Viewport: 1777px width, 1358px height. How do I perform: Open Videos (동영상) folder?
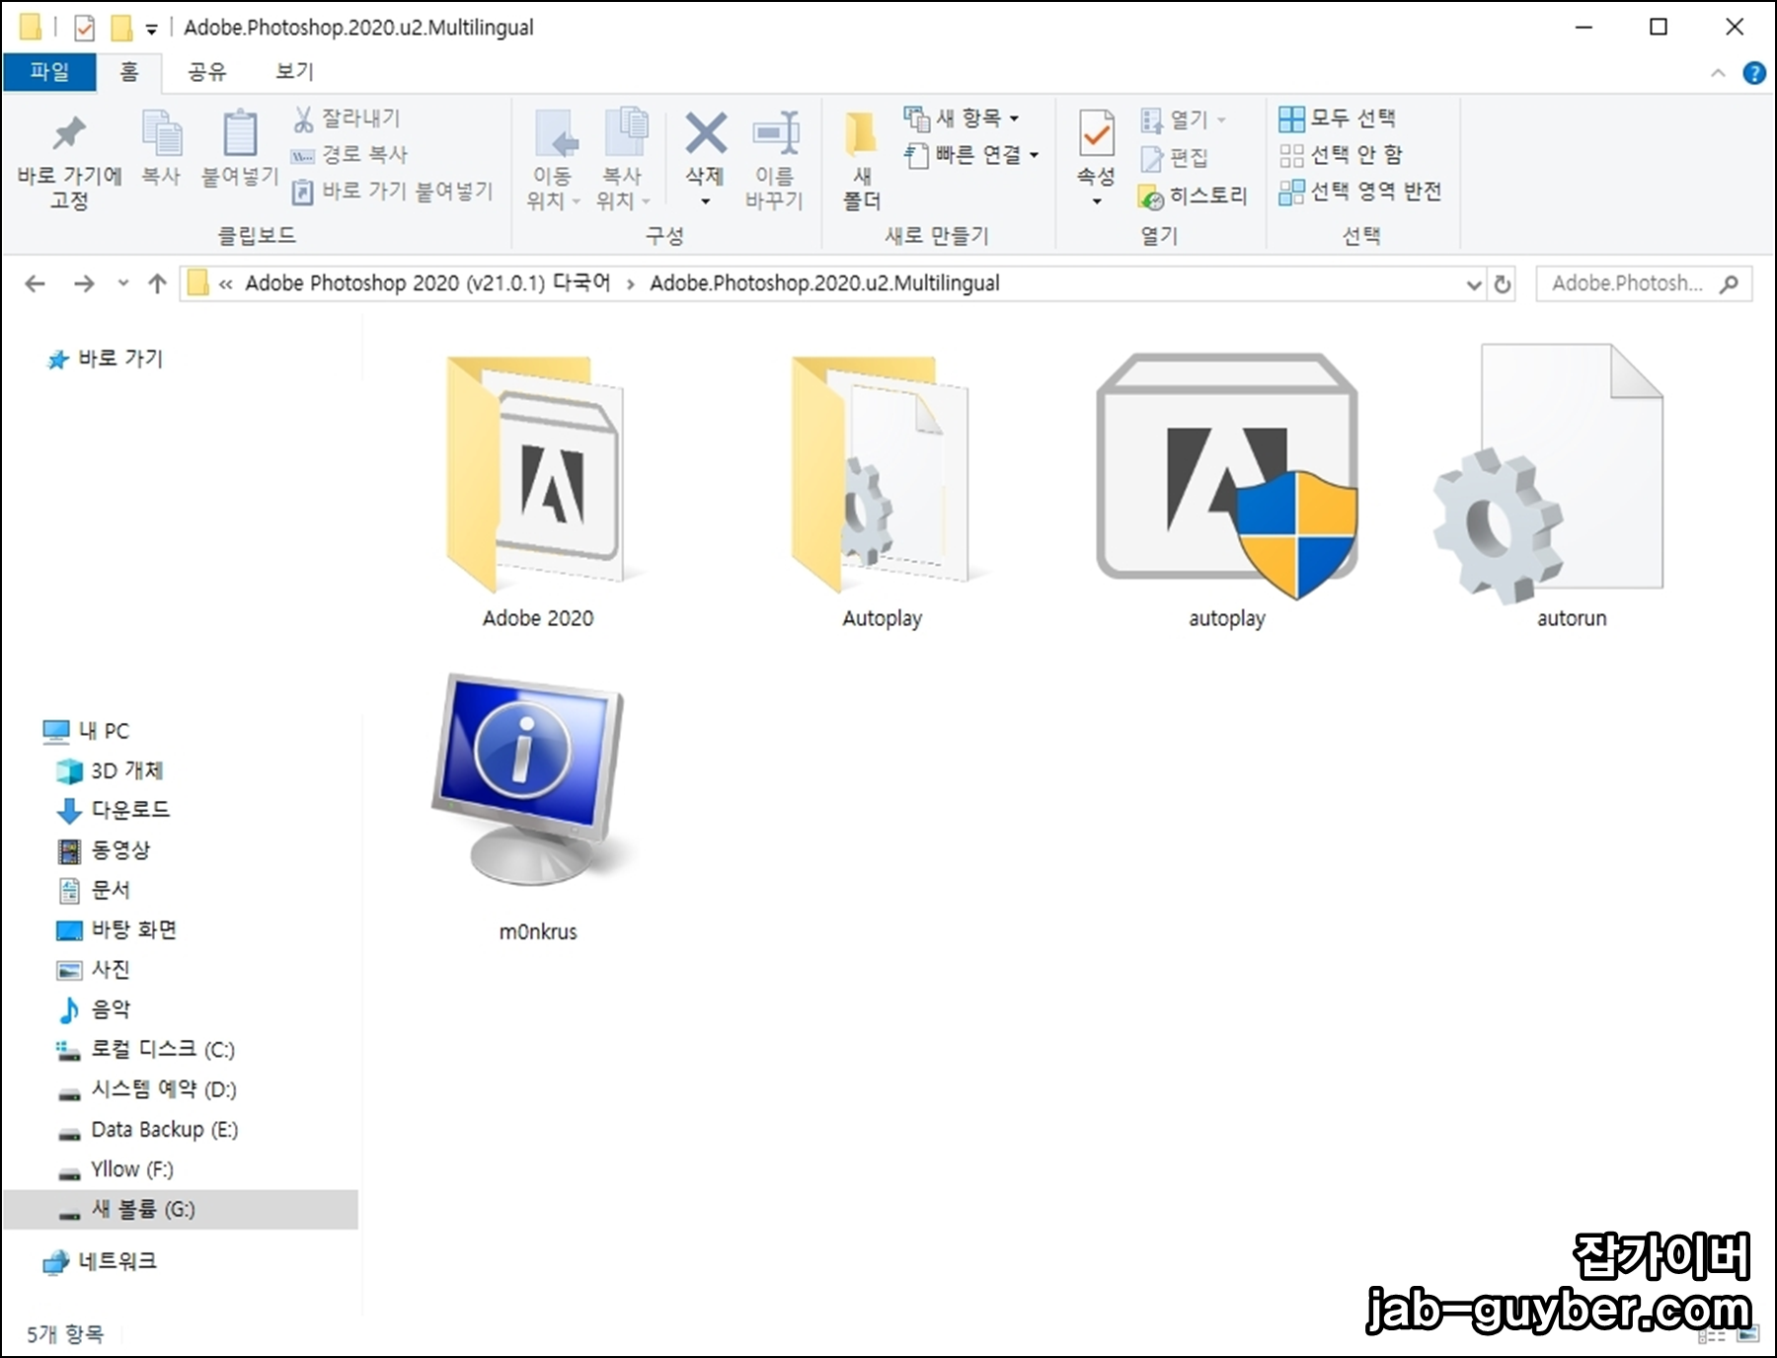pyautogui.click(x=104, y=849)
